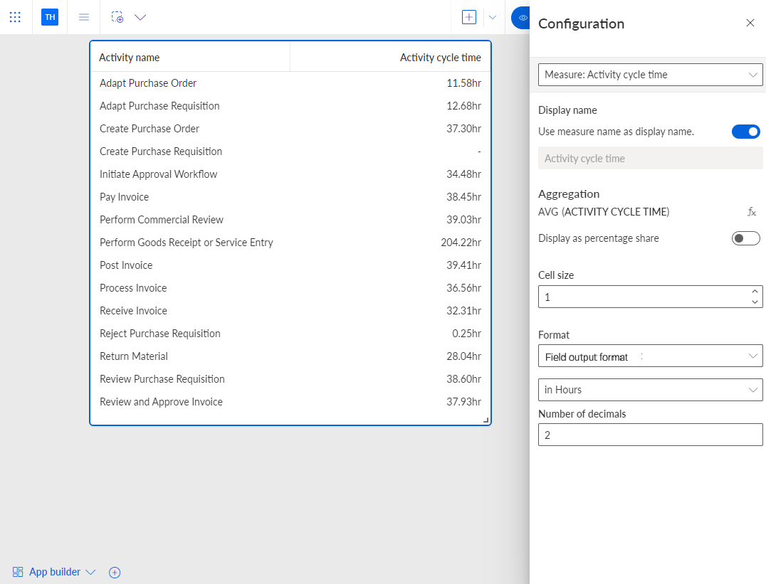This screenshot has width=766, height=584.
Task: Expand chevron next to selection component icon
Action: pyautogui.click(x=140, y=17)
